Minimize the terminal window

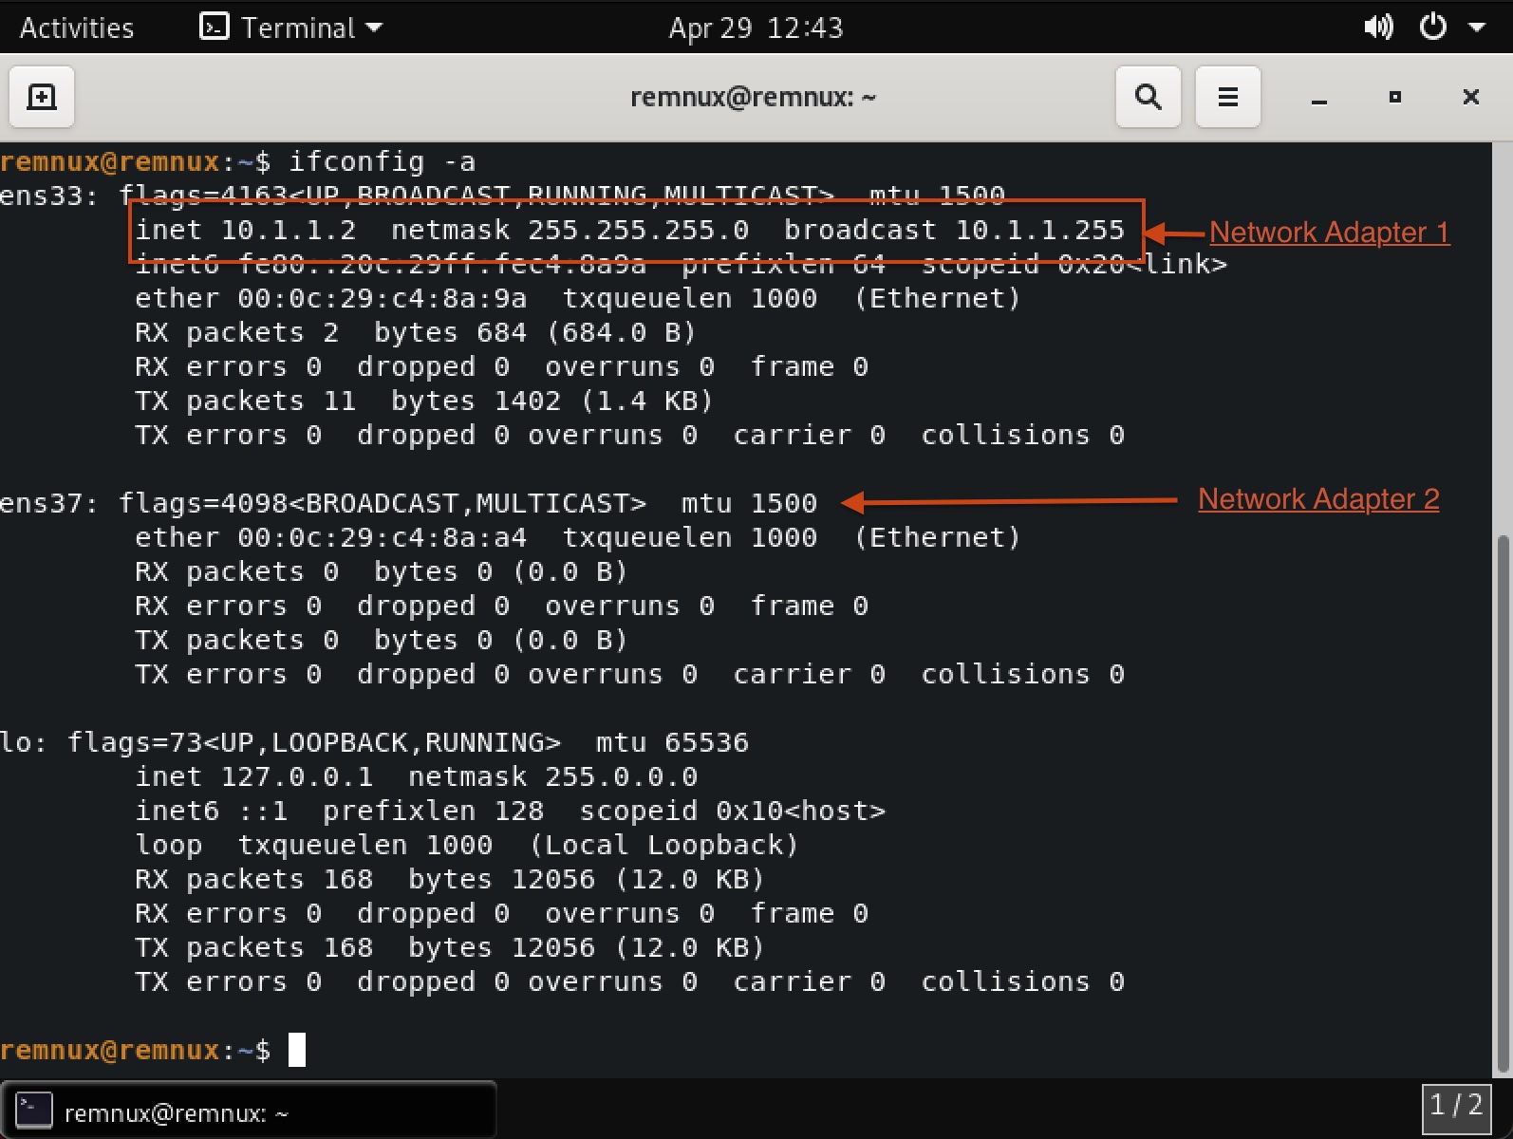1318,98
